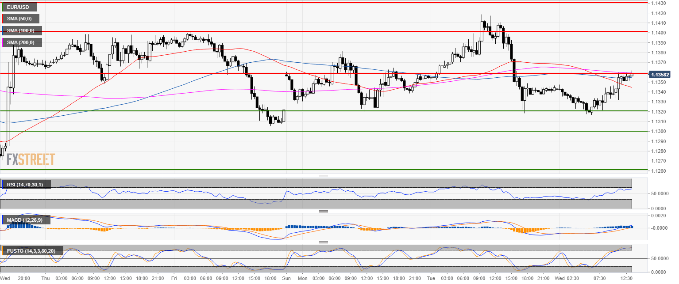Grab the resize handle above the RSI panel

324,176
